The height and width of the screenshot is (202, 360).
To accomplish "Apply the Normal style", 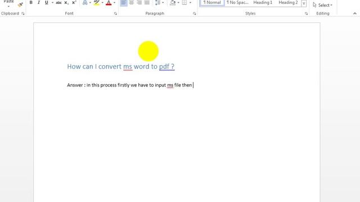I will coord(212,3).
